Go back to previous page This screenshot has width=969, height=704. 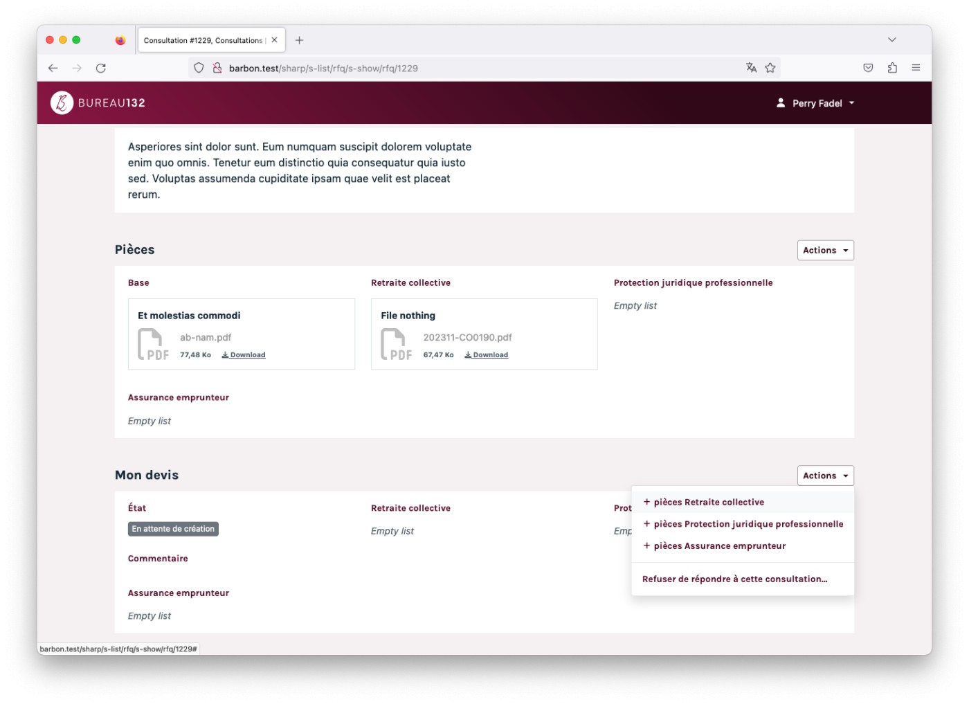pyautogui.click(x=53, y=68)
